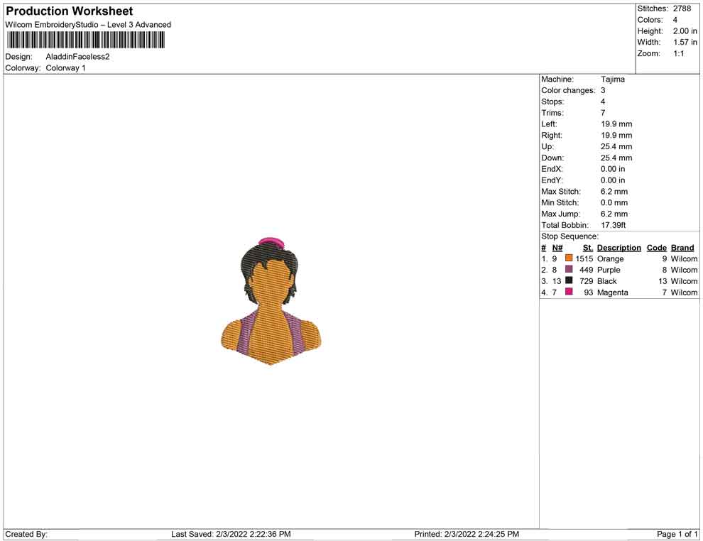Click the Max Stitch value '6.2 mm'
Screen dimensions: 703x541
(x=614, y=192)
